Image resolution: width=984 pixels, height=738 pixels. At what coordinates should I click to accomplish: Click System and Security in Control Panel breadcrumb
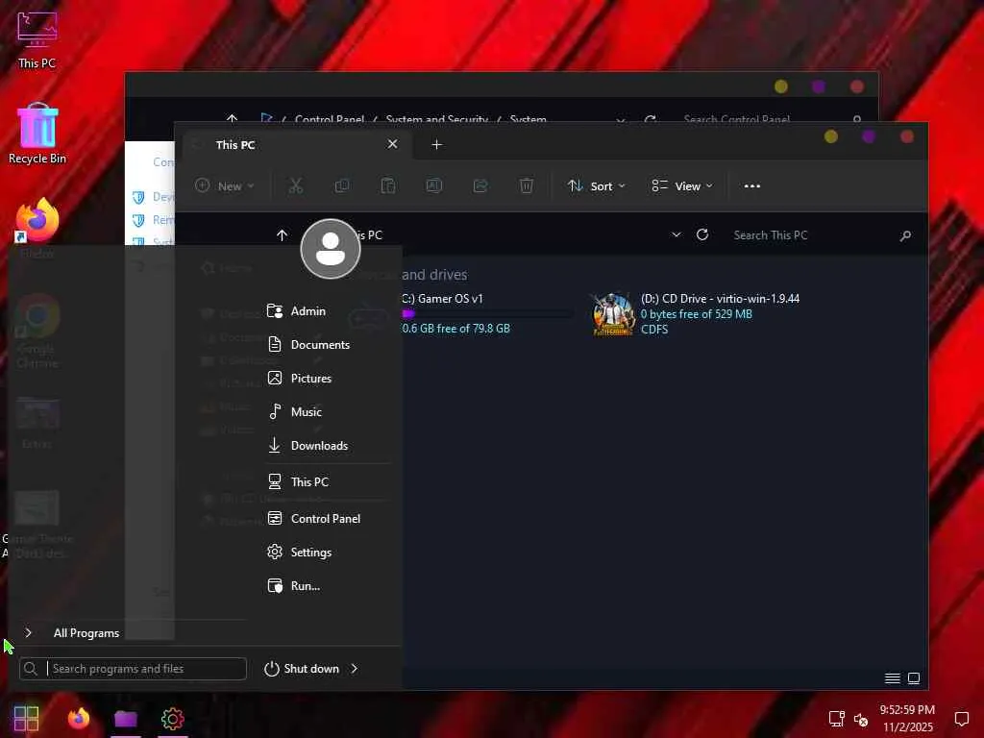pos(437,118)
